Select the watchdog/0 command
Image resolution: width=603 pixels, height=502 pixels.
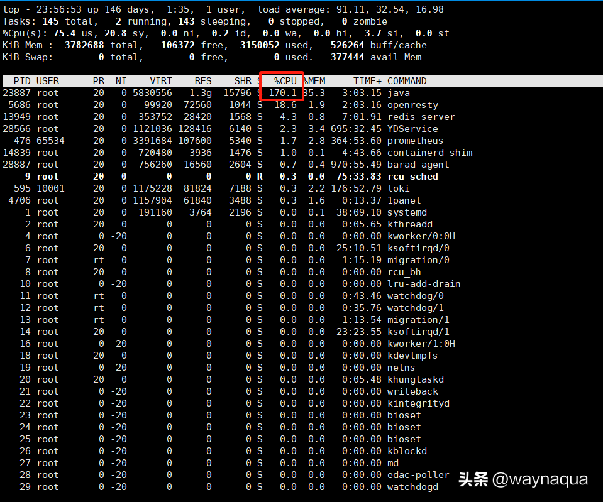(416, 295)
